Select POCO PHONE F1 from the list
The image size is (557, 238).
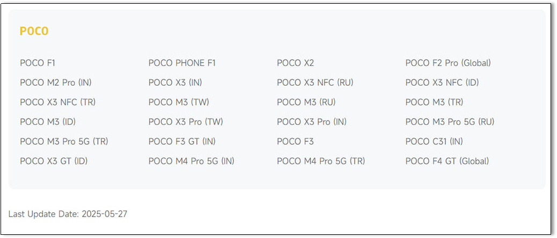[x=182, y=63]
